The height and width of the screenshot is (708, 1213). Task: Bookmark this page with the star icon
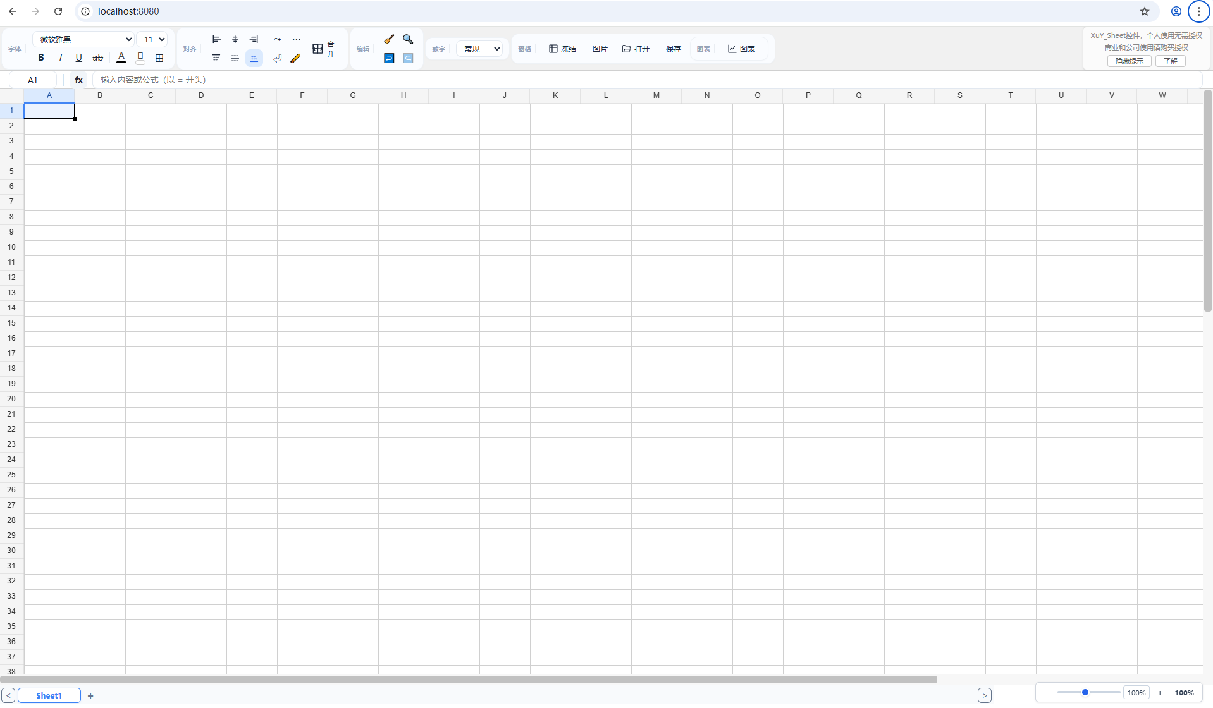pyautogui.click(x=1145, y=11)
